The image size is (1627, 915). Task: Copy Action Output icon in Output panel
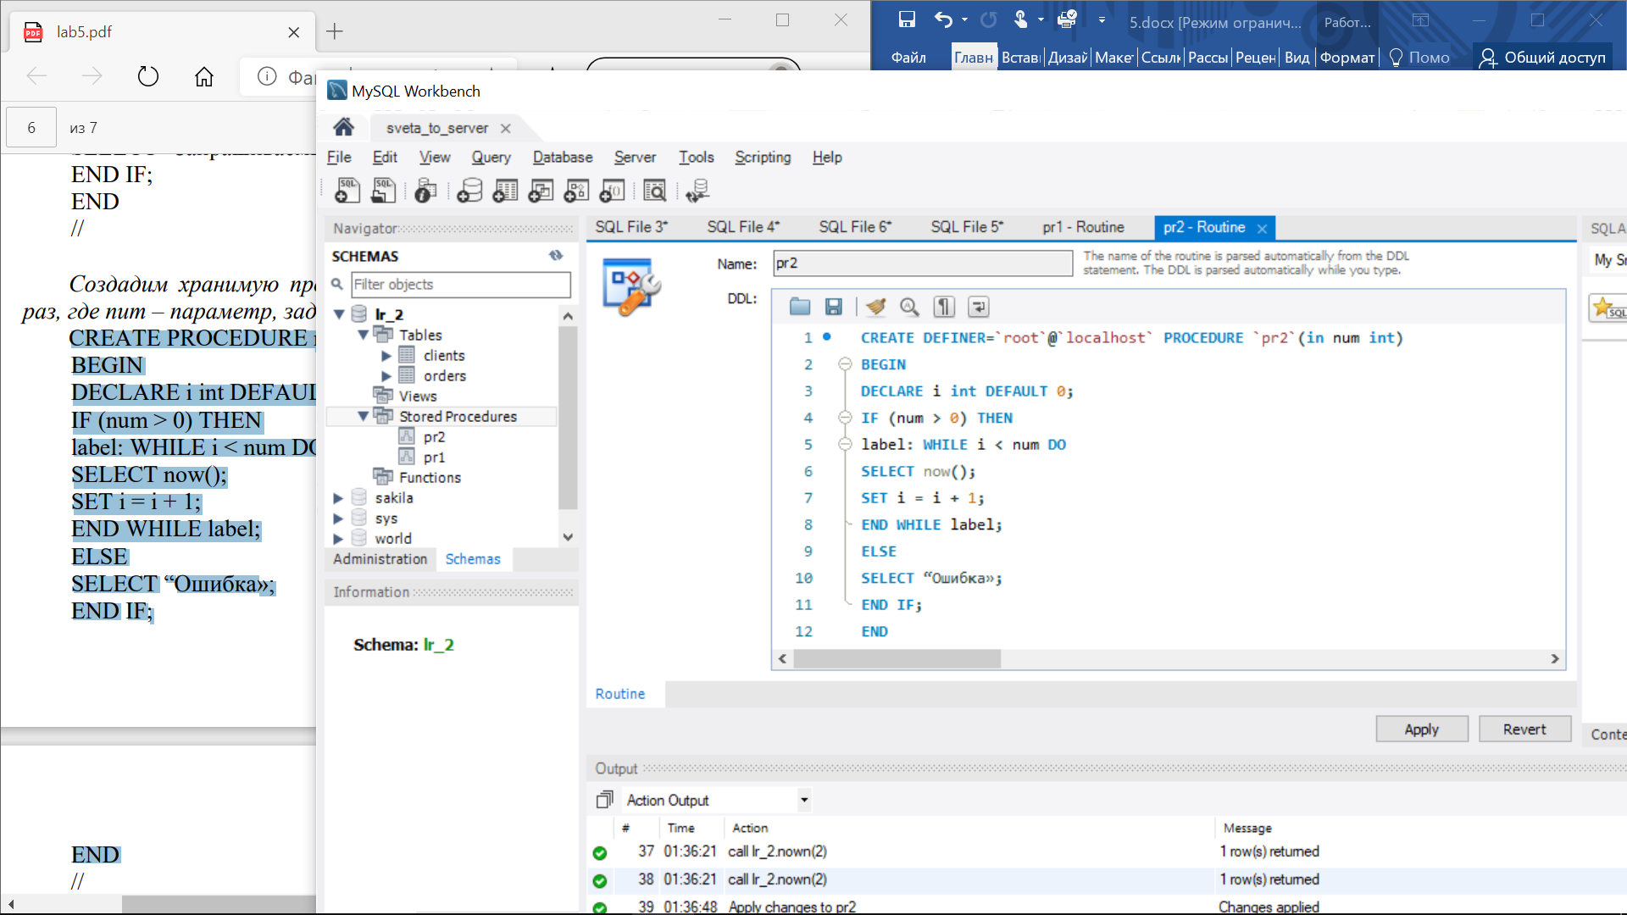(x=604, y=800)
